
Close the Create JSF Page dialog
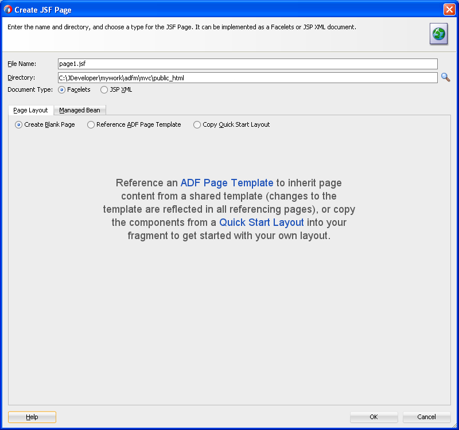click(x=449, y=9)
